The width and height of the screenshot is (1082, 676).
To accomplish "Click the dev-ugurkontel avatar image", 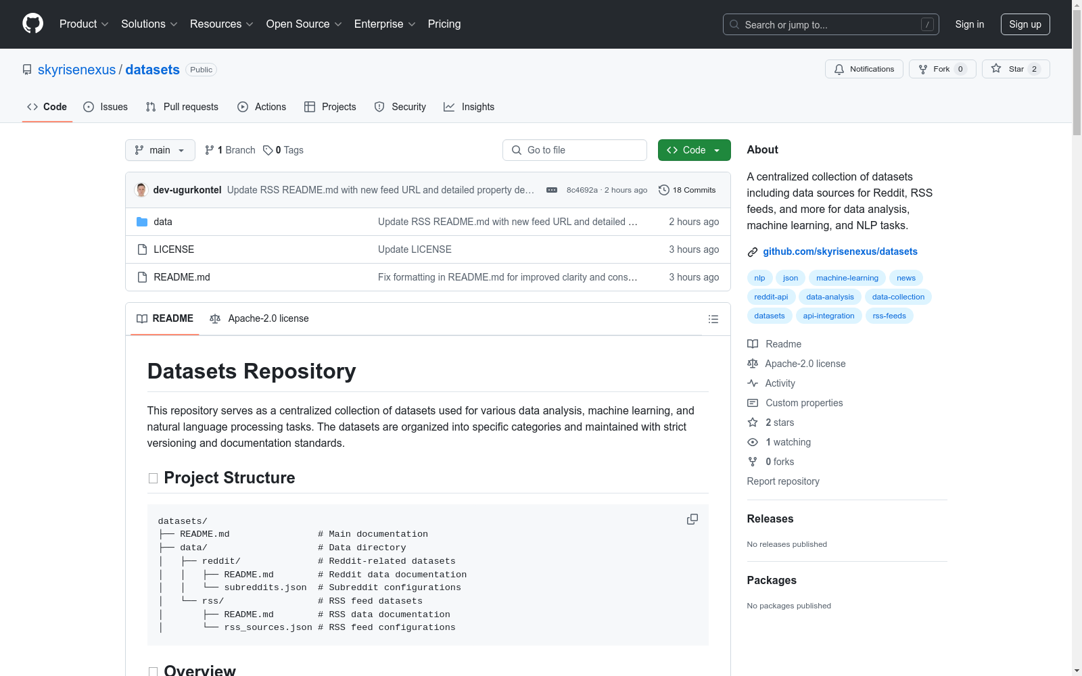I will pyautogui.click(x=141, y=190).
